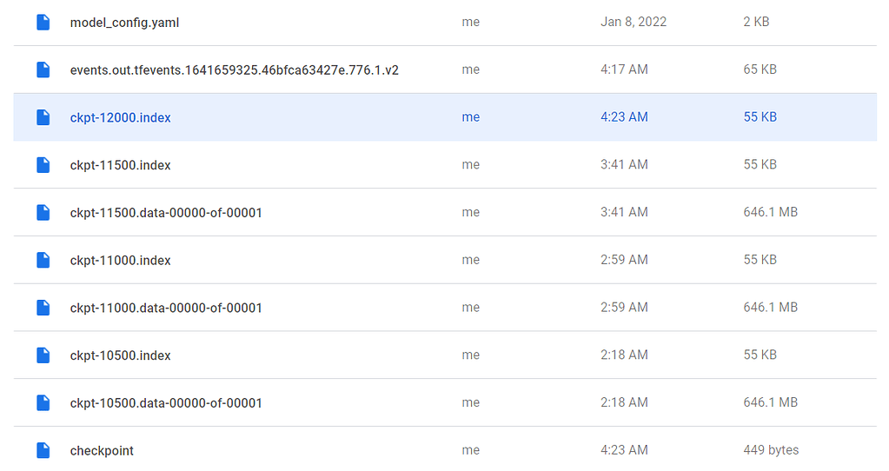Click the file icon next to ckpt-12000.index

tap(43, 117)
